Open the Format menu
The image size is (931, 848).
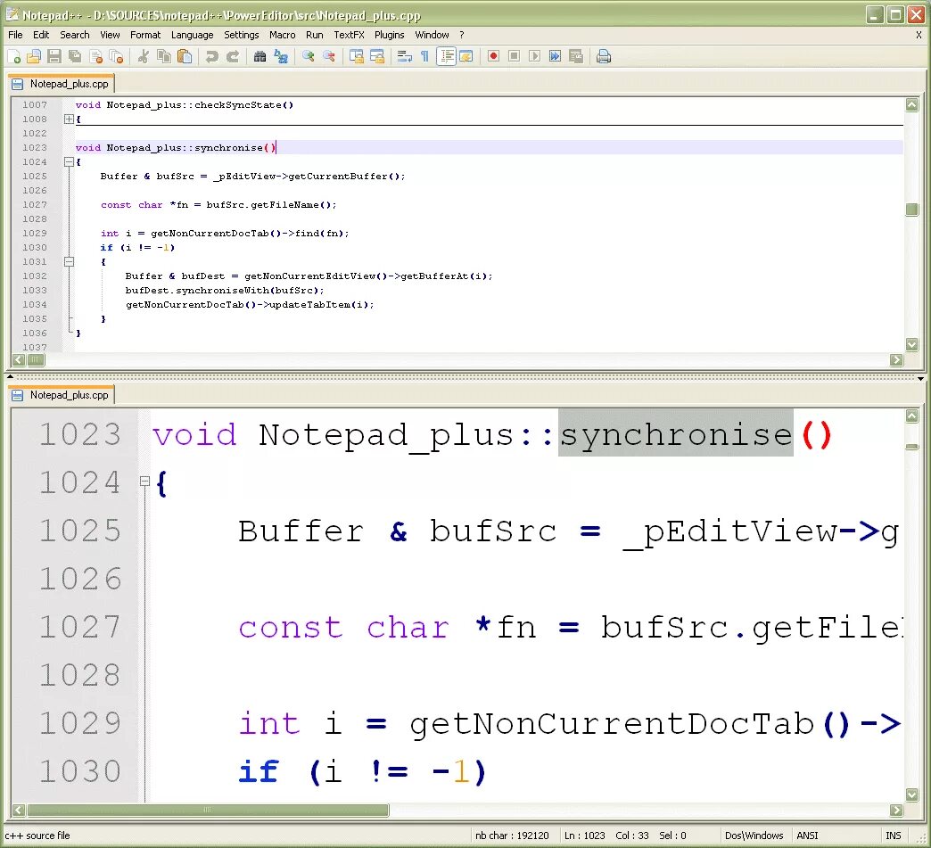pos(145,35)
